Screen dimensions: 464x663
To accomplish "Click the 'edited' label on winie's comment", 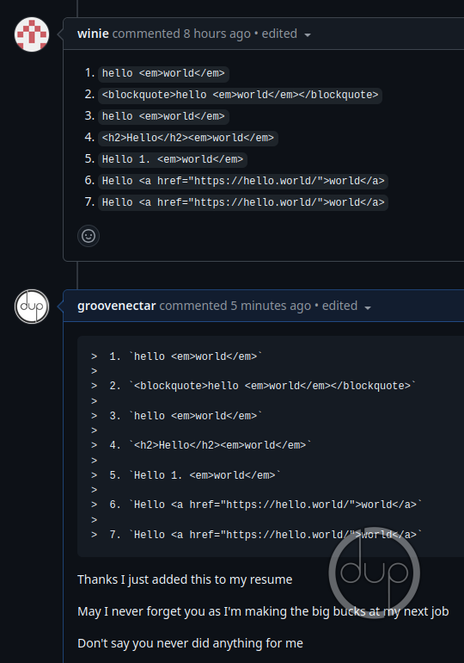I will click(x=279, y=34).
